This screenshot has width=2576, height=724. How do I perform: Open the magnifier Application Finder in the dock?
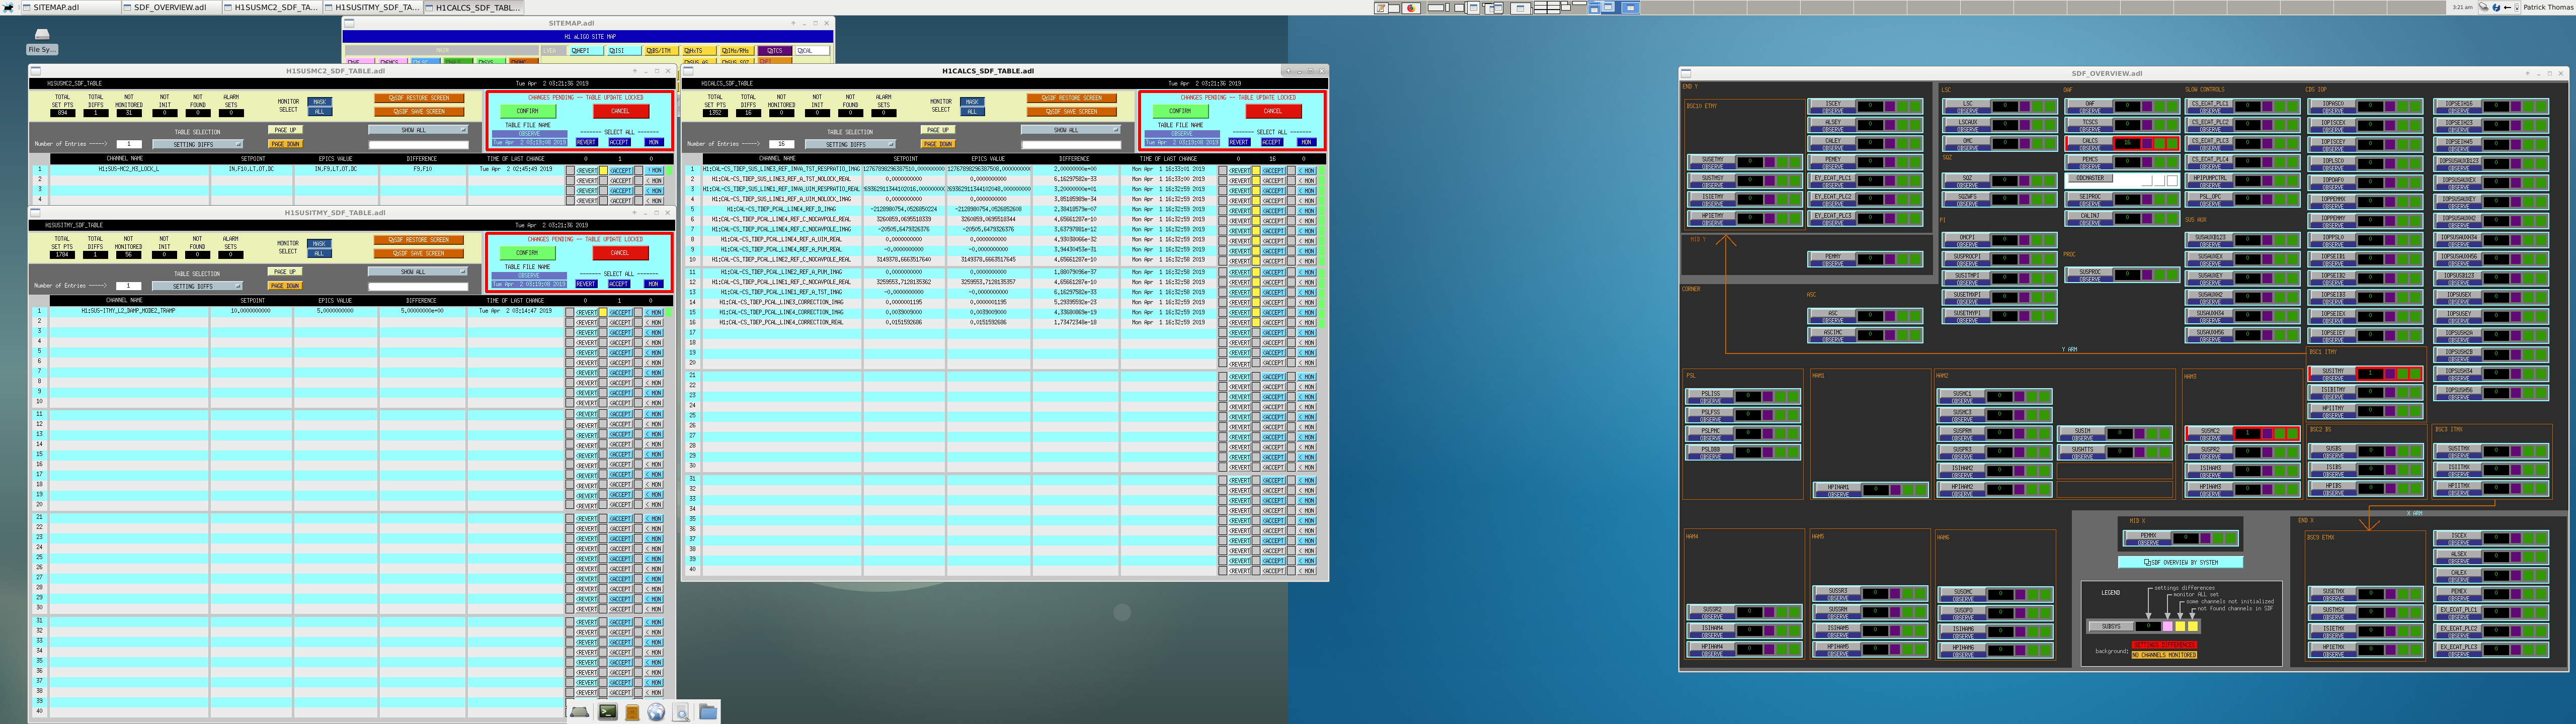681,711
